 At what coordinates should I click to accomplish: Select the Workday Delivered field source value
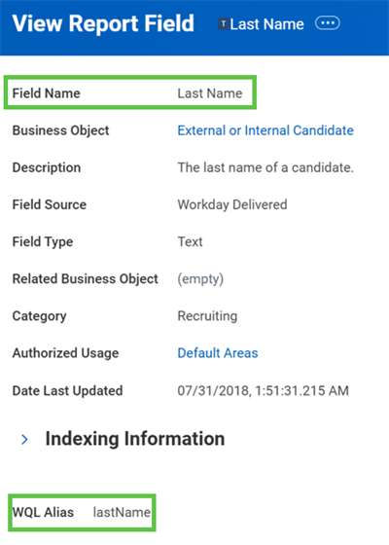point(232,204)
